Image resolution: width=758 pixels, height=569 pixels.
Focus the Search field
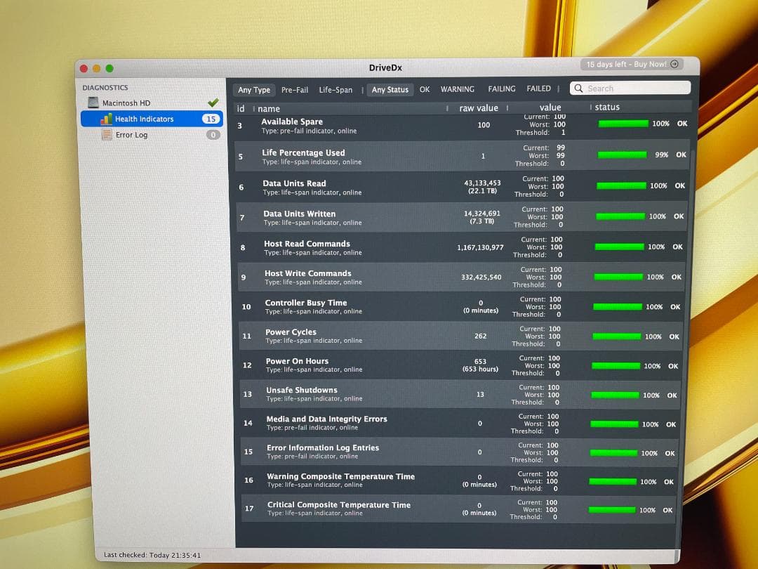pyautogui.click(x=630, y=89)
